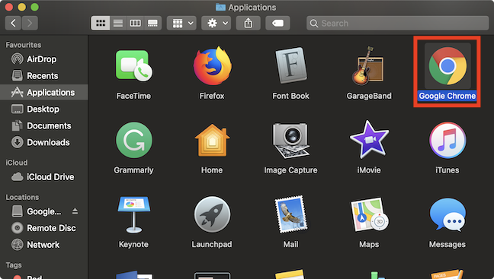Viewport: 494px width, 279px height.
Task: Click the Tags section header
Action: tap(14, 265)
